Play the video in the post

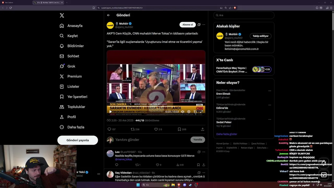pos(111,111)
